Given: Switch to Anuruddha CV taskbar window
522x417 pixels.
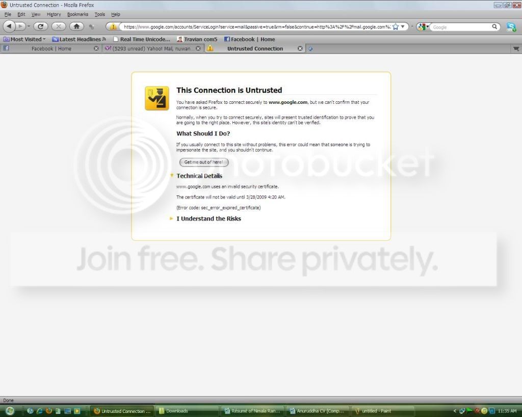Looking at the screenshot, I should [318, 411].
